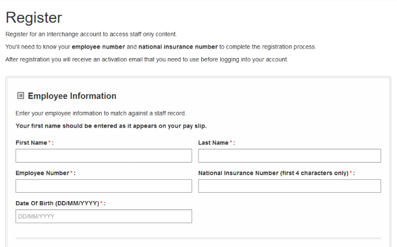Screen dimensions: 397x247
Task: Click the pay slip first name notice
Action: [x=111, y=126]
